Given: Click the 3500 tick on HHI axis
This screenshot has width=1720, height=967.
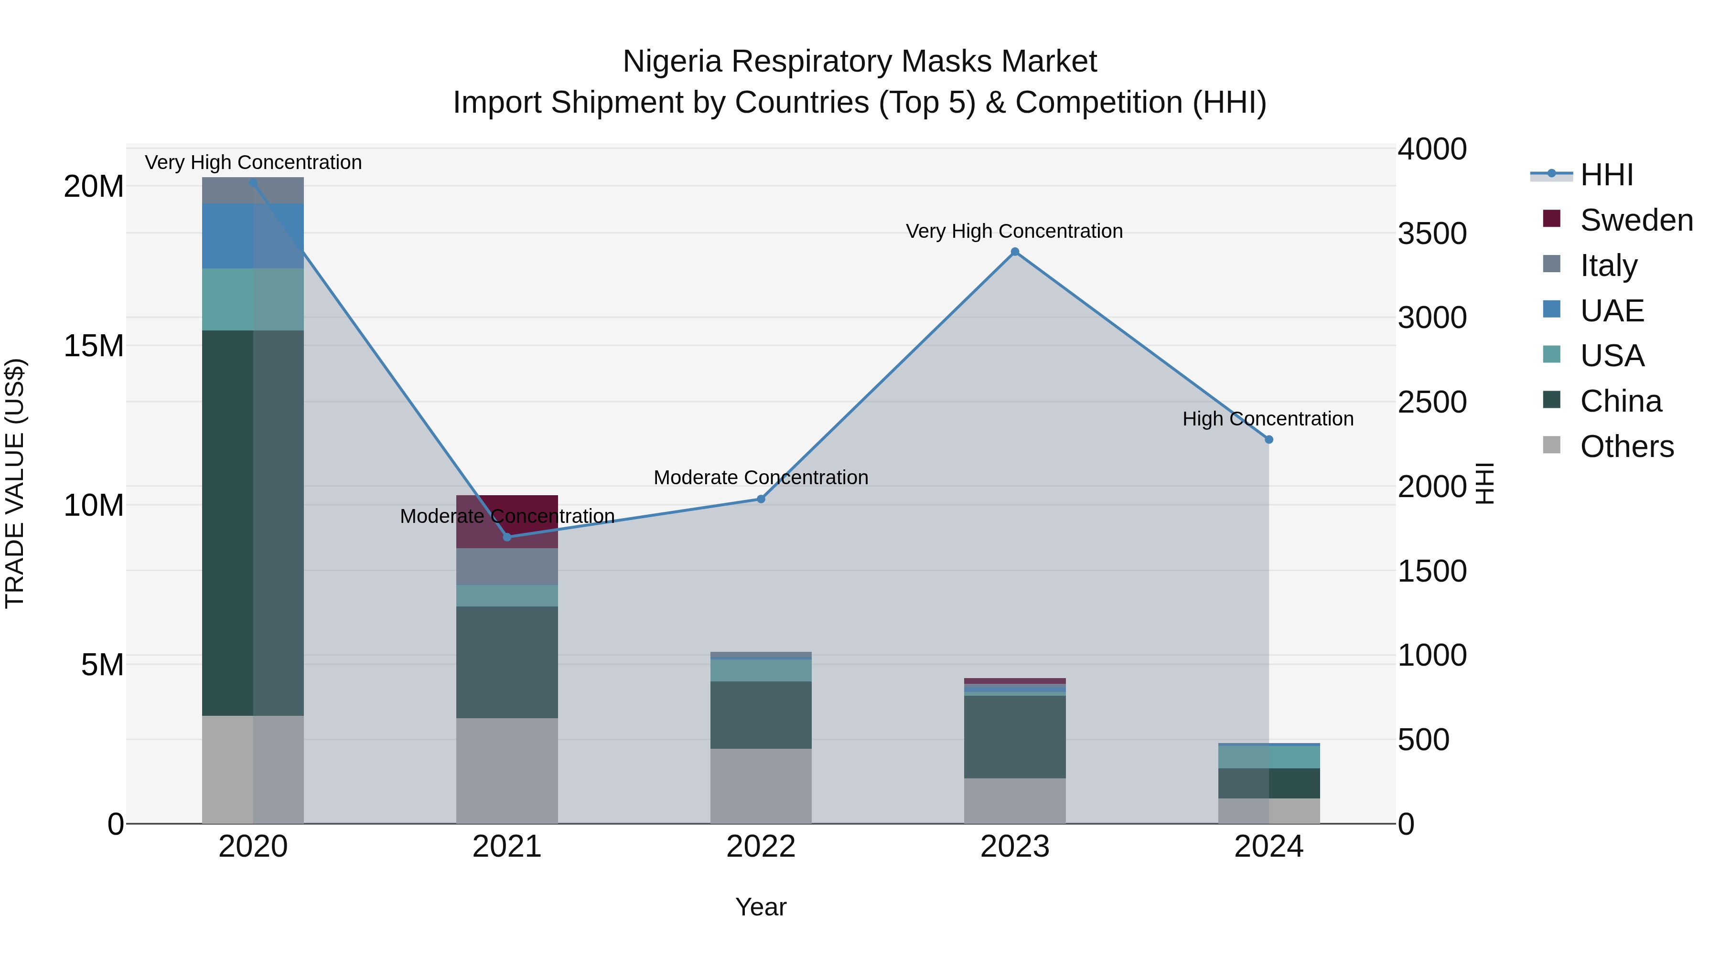Looking at the screenshot, I should 1432,234.
